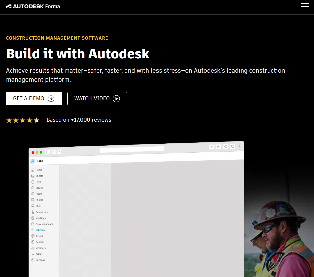Select Home in the Build sidebar
Image resolution: width=314 pixels, height=277 pixels.
[37, 170]
